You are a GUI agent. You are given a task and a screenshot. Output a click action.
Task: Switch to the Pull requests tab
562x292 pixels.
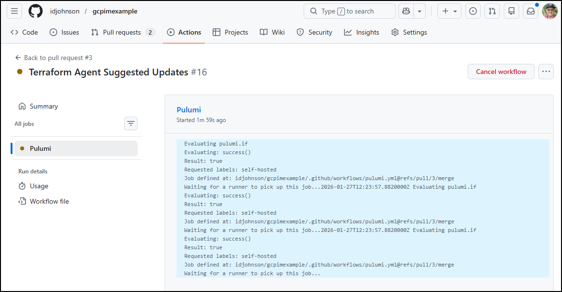point(122,32)
